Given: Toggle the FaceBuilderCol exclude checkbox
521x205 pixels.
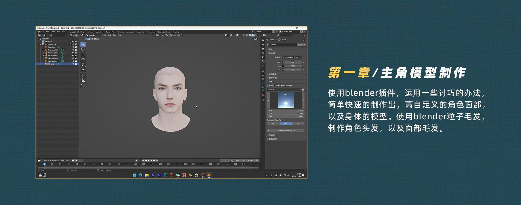Looking at the screenshot, I should pos(71,44).
